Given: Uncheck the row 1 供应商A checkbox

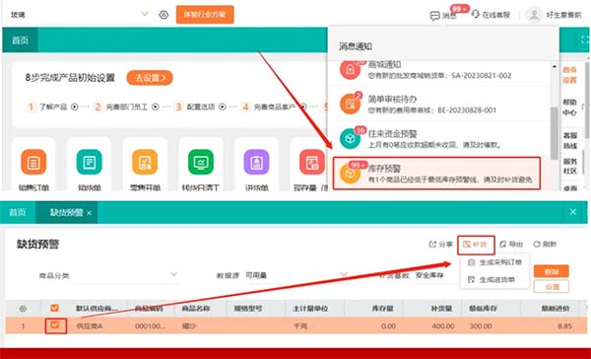Looking at the screenshot, I should coord(55,324).
